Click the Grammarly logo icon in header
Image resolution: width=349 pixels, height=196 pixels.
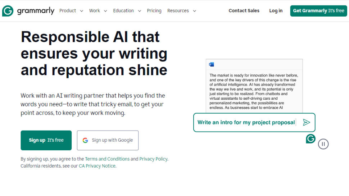click(x=8, y=11)
